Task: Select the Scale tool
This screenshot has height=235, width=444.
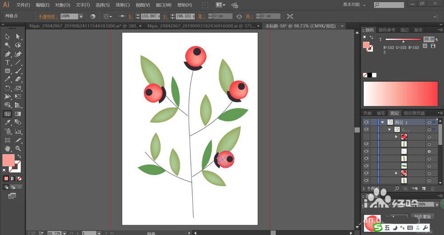Action: [x=18, y=88]
